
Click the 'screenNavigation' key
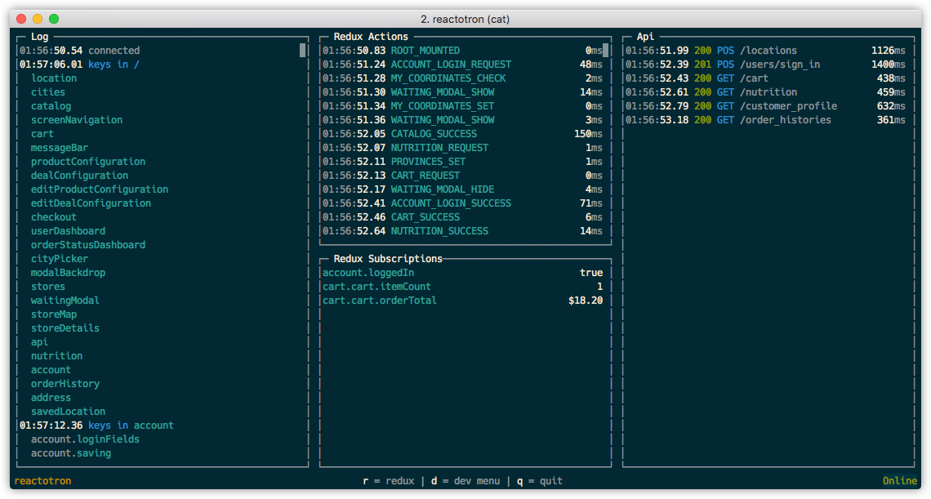[x=77, y=120]
